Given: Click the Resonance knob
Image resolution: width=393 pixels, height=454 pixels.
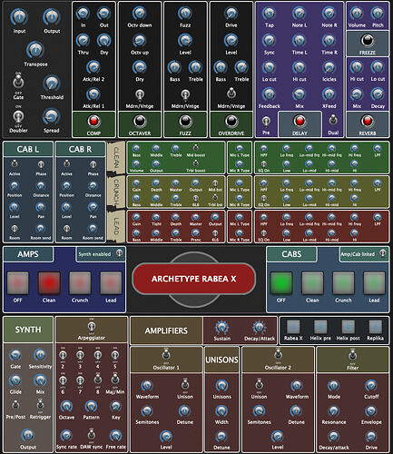Looking at the screenshot, I should [x=333, y=411].
